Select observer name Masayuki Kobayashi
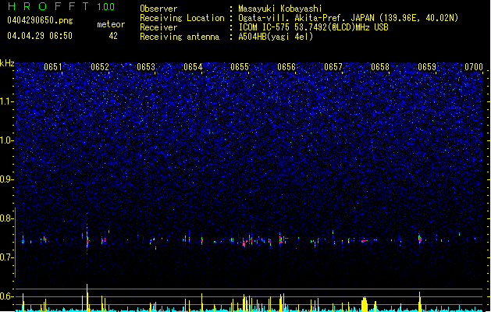491x312 pixels. [280, 9]
